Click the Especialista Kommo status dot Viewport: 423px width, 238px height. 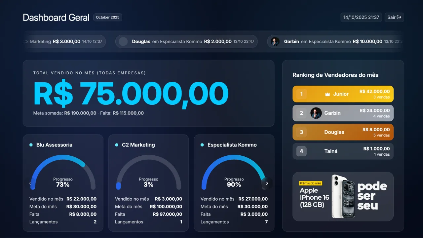pyautogui.click(x=202, y=145)
